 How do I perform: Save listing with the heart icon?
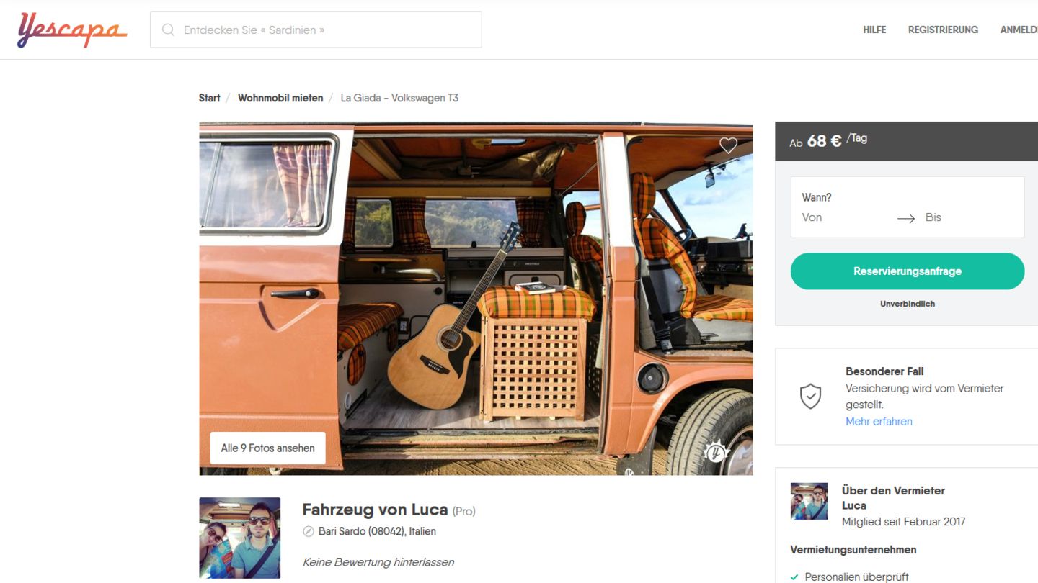pos(728,145)
